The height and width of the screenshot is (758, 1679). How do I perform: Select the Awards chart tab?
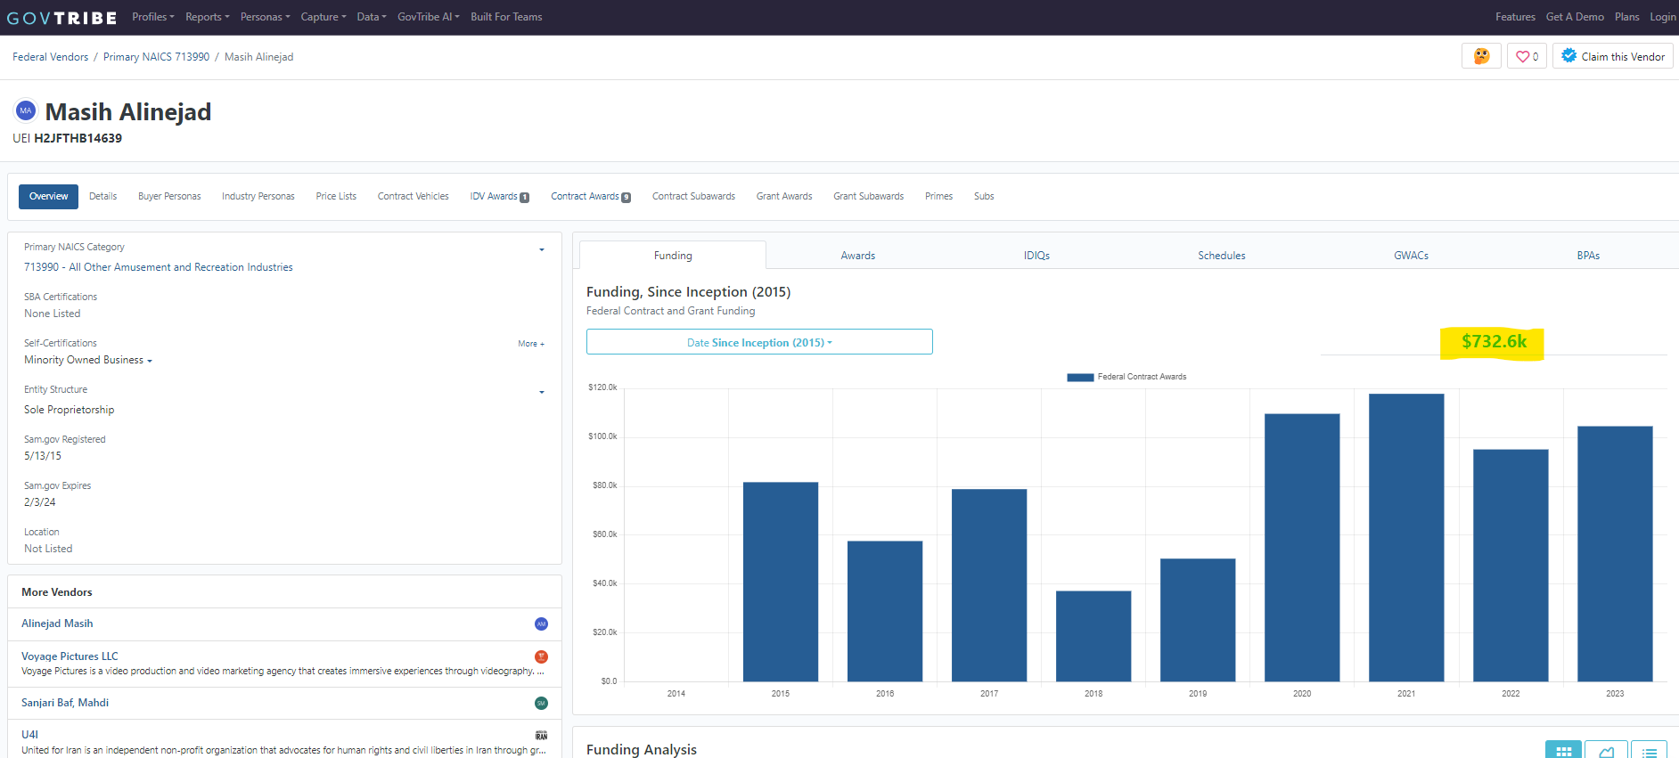(858, 256)
